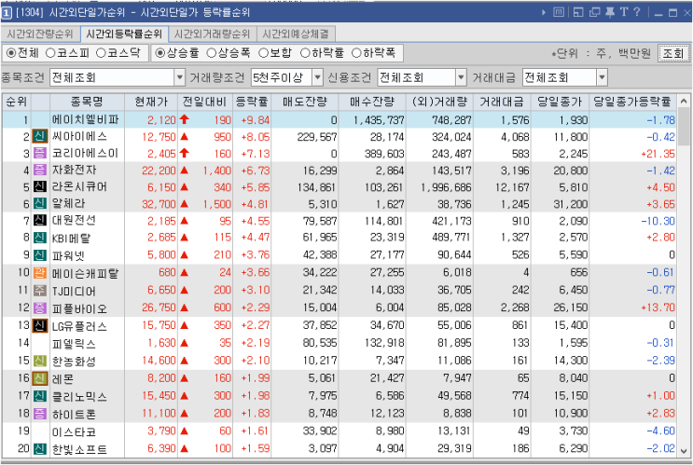693x465 pixels.
Task: Click the T font icon in title bar
Action: (624, 12)
